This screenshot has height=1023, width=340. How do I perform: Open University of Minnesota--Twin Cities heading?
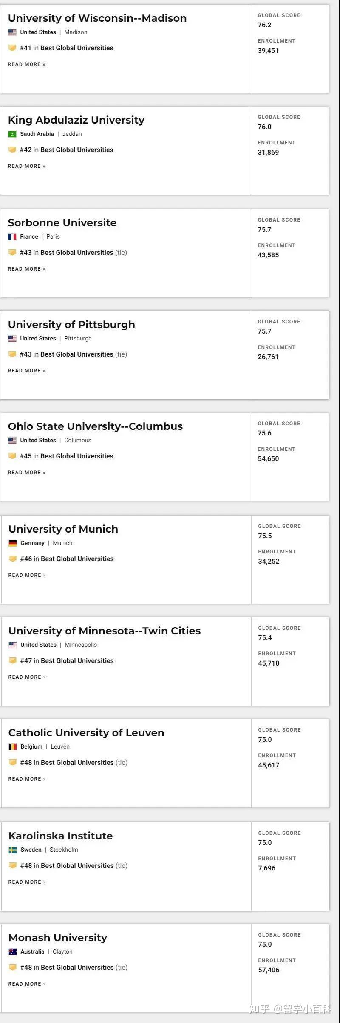coord(105,631)
